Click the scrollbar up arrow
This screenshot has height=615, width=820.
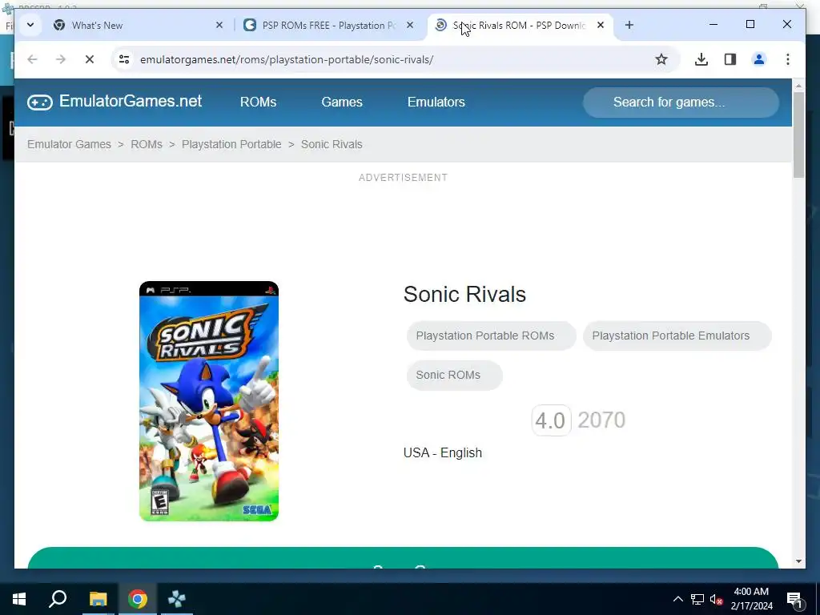tap(798, 85)
